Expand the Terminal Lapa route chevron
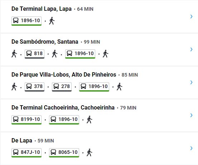The height and width of the screenshot is (165, 198). point(192,16)
